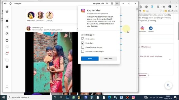Open the screen recorder red icon on taskbar
This screenshot has height=100, width=179.
coord(128,97)
